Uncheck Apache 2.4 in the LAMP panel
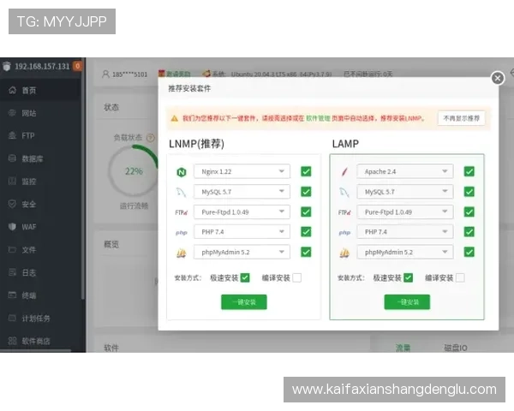The height and width of the screenshot is (411, 514). click(x=469, y=171)
